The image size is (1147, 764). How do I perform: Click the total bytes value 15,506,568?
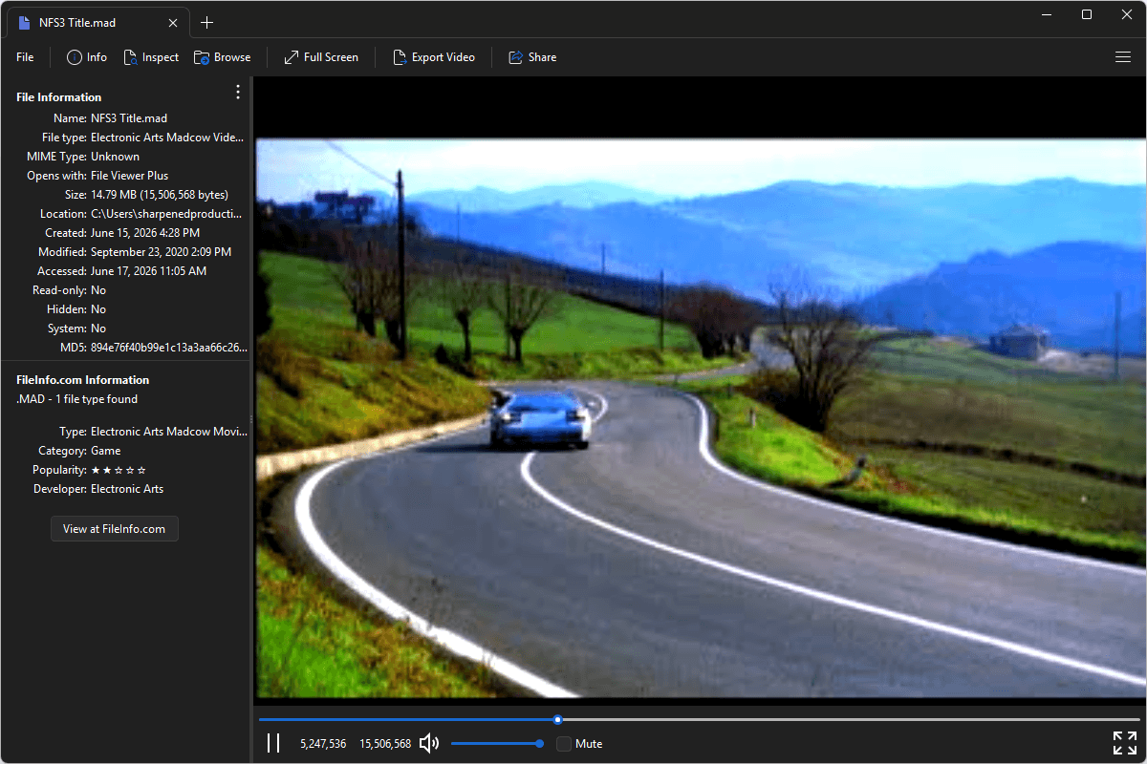(385, 743)
